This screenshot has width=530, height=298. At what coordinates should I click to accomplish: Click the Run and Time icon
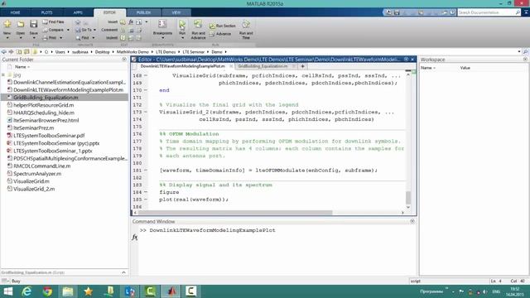click(246, 24)
